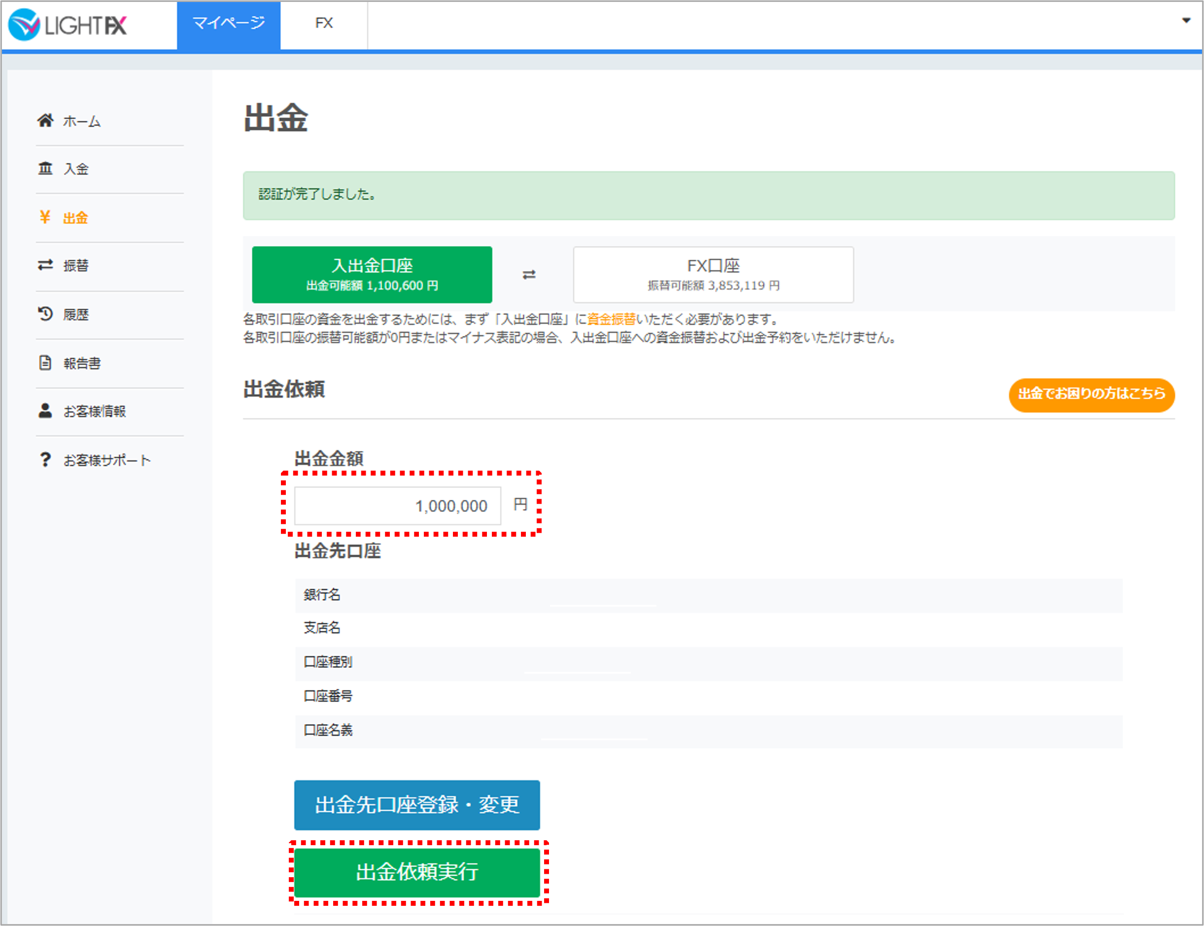
Task: Execute withdrawal with 出金依頼実行 button
Action: tap(417, 873)
